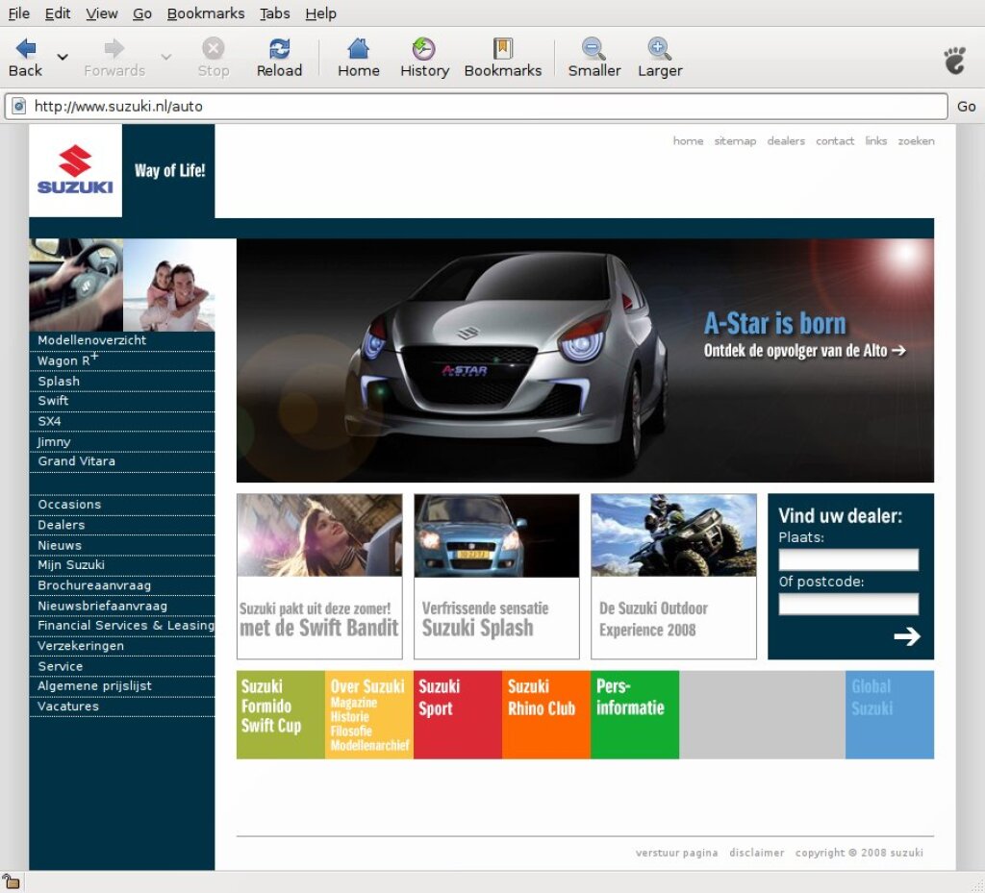
Task: Make text Smaller with zoom-out icon
Action: [594, 49]
